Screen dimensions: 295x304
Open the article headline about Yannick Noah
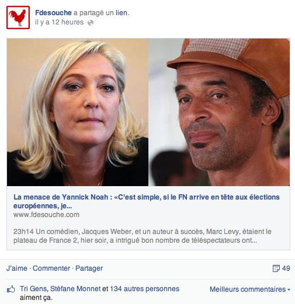(147, 201)
